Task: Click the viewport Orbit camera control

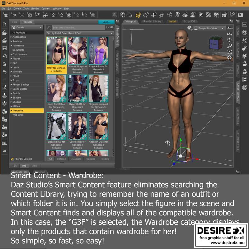Action: [229, 34]
